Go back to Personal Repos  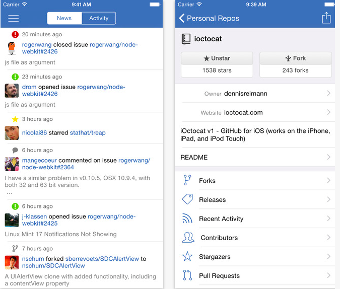[209, 18]
